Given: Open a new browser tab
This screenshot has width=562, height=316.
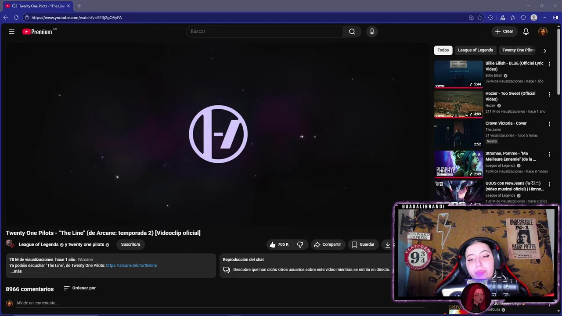Looking at the screenshot, I should tap(79, 6).
